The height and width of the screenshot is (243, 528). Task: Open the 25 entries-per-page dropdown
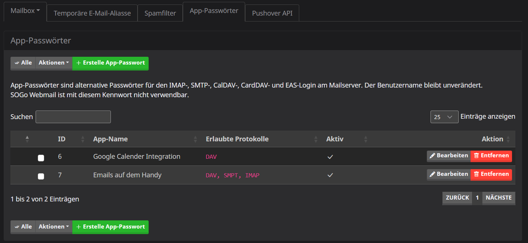pyautogui.click(x=444, y=117)
